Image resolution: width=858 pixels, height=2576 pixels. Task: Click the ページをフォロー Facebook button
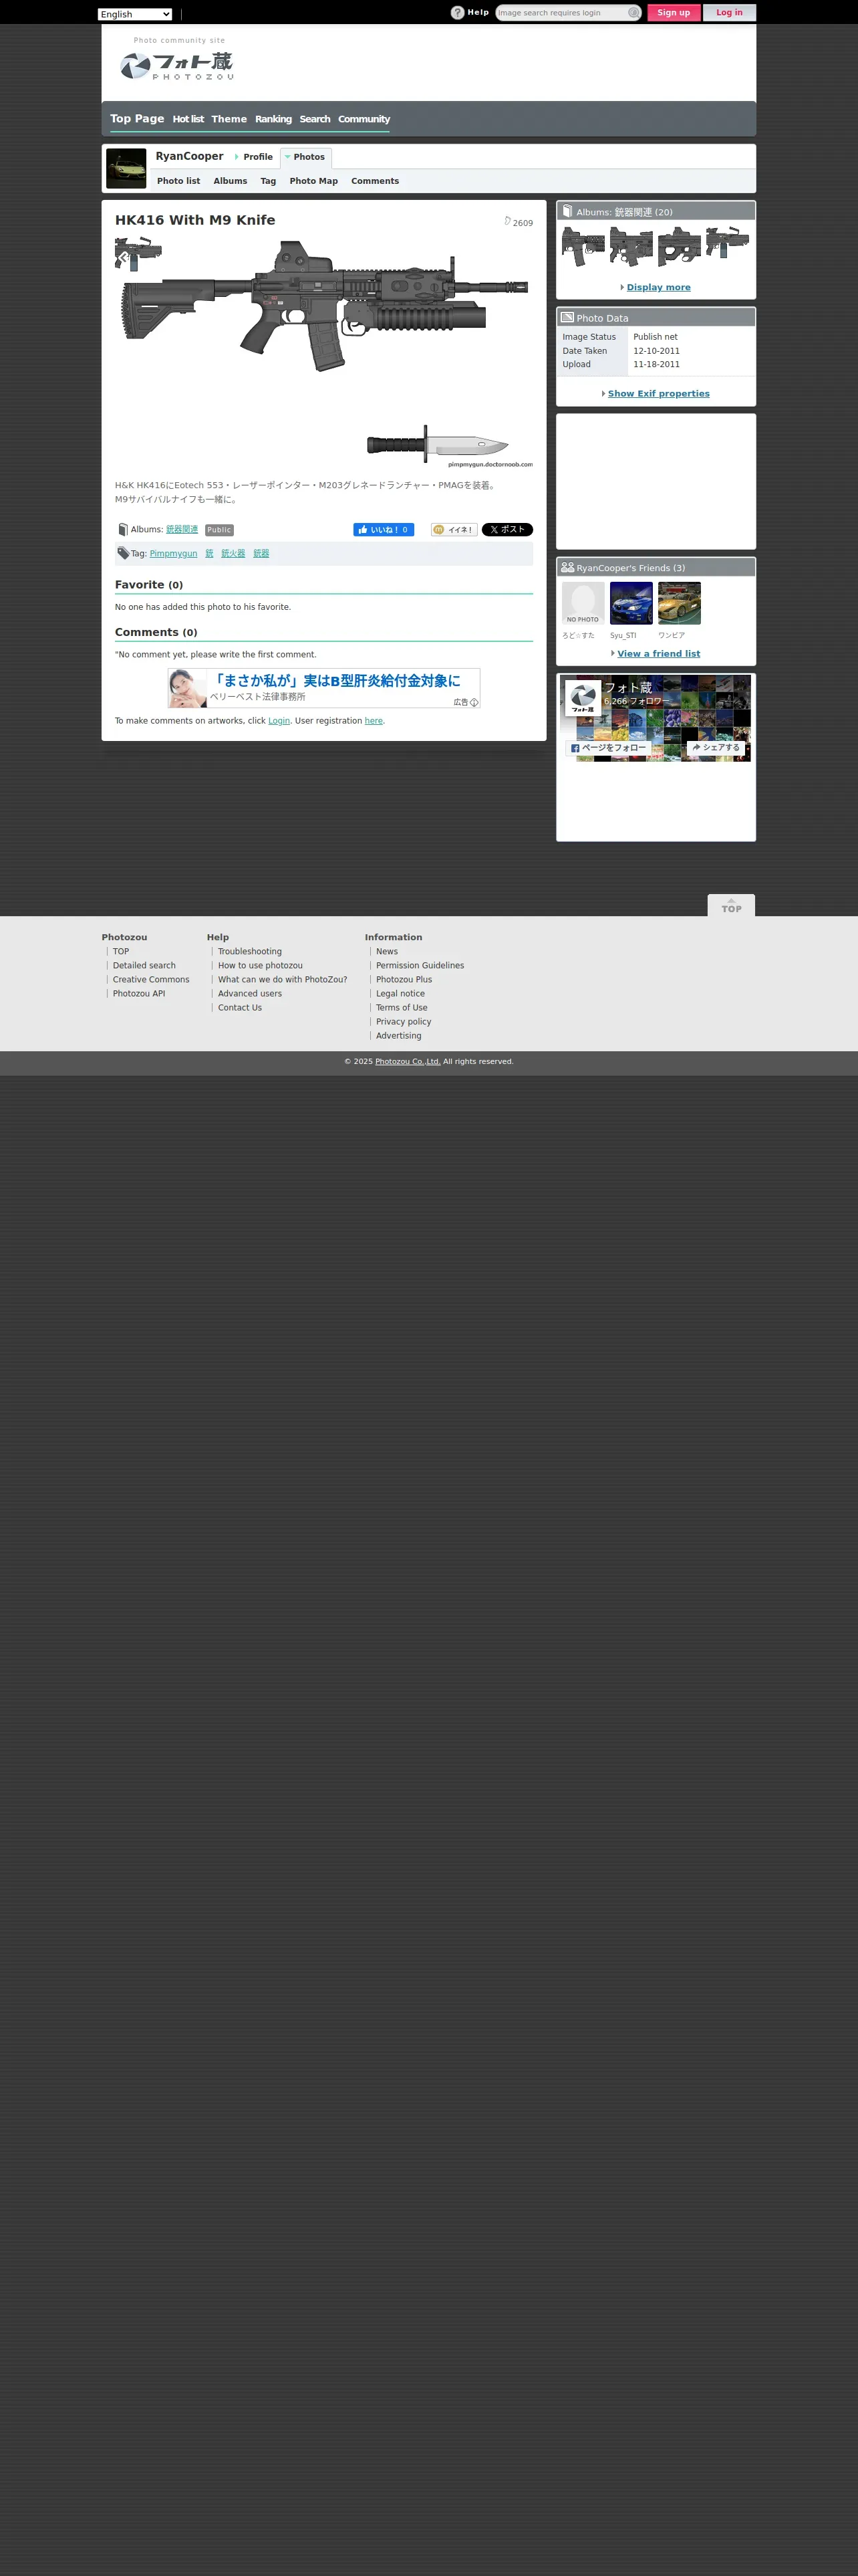(608, 748)
